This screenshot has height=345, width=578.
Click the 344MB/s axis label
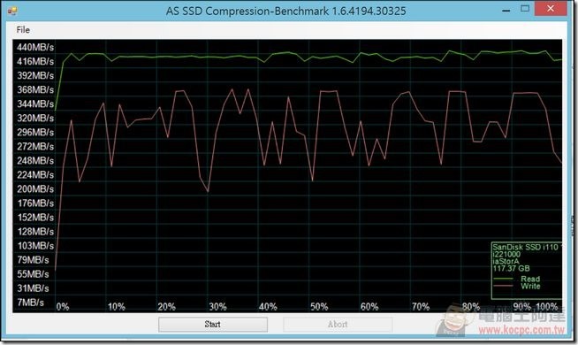(35, 104)
